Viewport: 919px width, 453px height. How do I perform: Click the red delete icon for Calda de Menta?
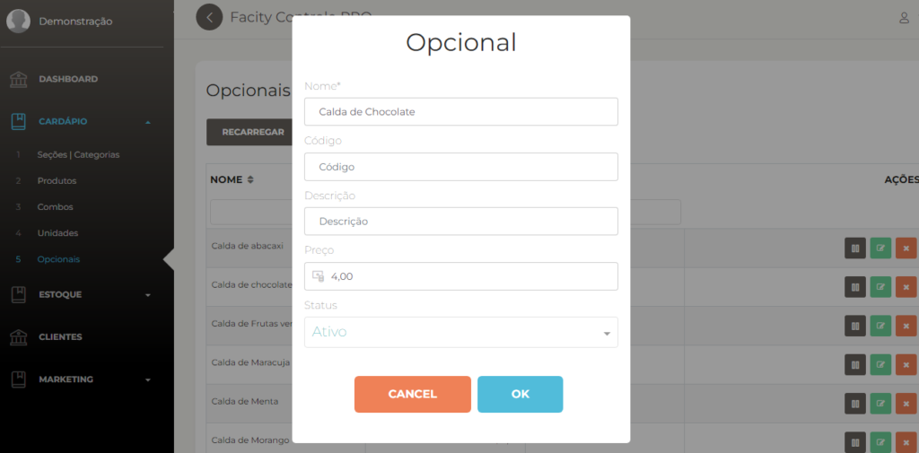[x=906, y=404]
